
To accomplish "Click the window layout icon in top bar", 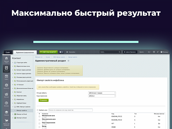I will (154, 52).
